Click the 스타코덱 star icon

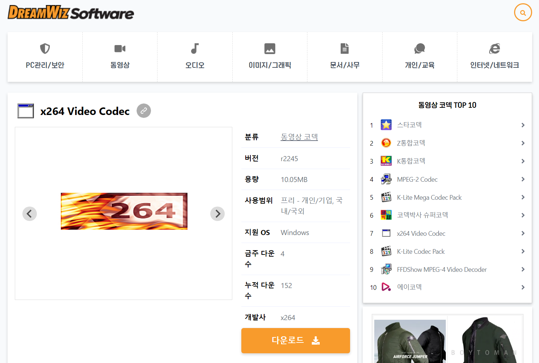[386, 125]
